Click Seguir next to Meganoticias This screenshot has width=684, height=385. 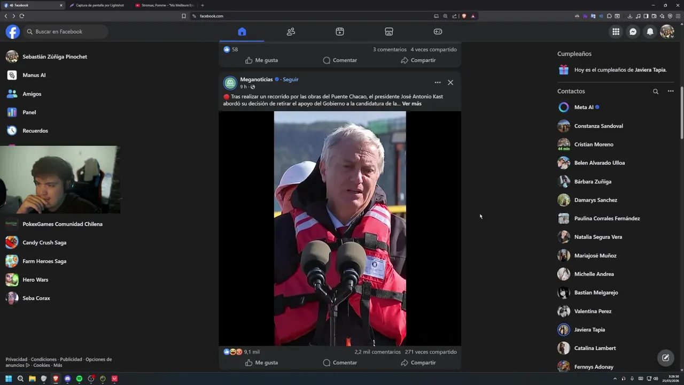click(x=290, y=80)
